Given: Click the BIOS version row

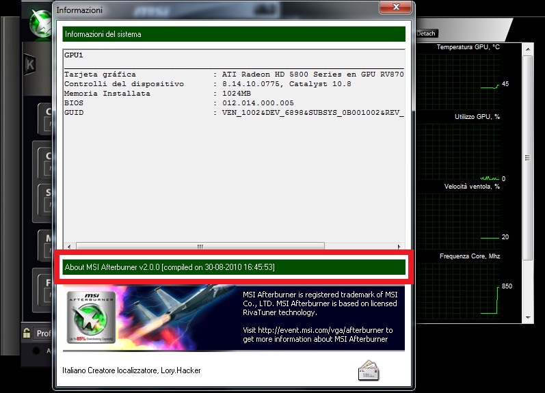Looking at the screenshot, I should [x=179, y=103].
